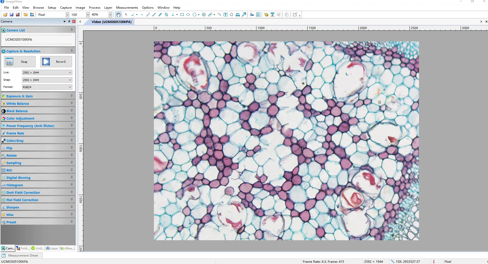Select the arrow annotation tool
This screenshot has width=488, height=264.
coord(244,15)
